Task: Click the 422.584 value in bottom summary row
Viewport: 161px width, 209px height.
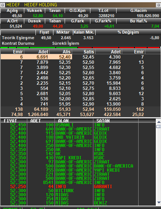Action: (x=112, y=115)
